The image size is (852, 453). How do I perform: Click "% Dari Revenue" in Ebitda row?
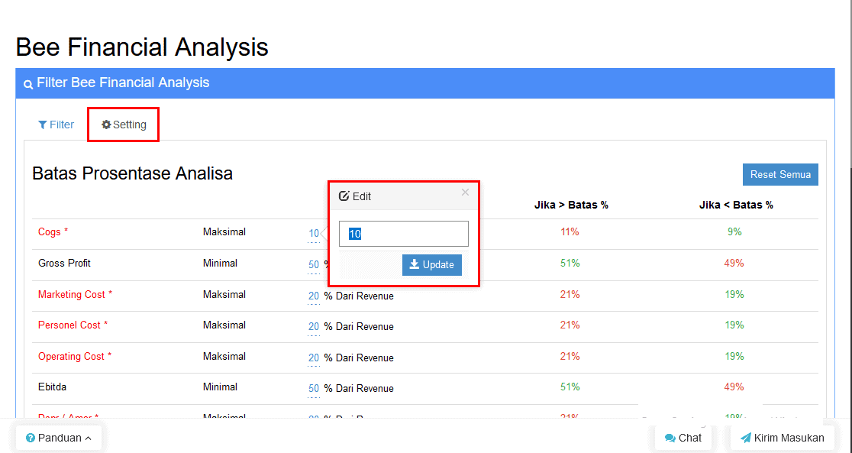[x=359, y=388]
